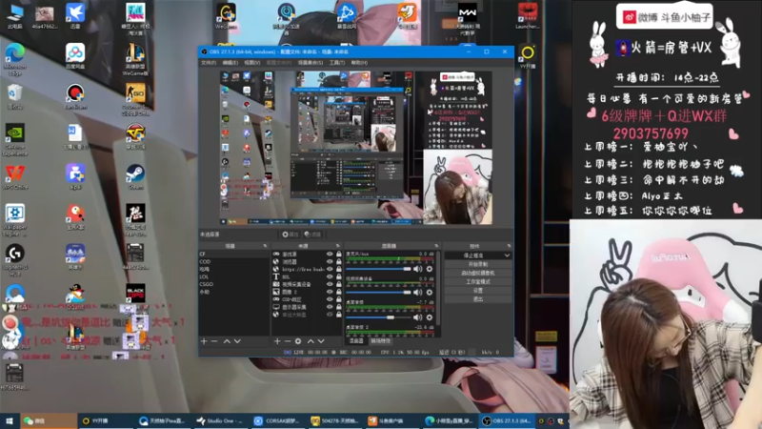Open the 编辑(E) menu in OBS

click(230, 63)
